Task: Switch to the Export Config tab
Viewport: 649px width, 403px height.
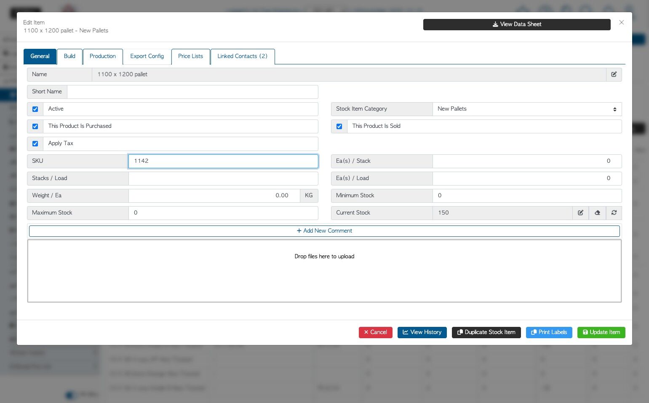Action: pyautogui.click(x=147, y=56)
